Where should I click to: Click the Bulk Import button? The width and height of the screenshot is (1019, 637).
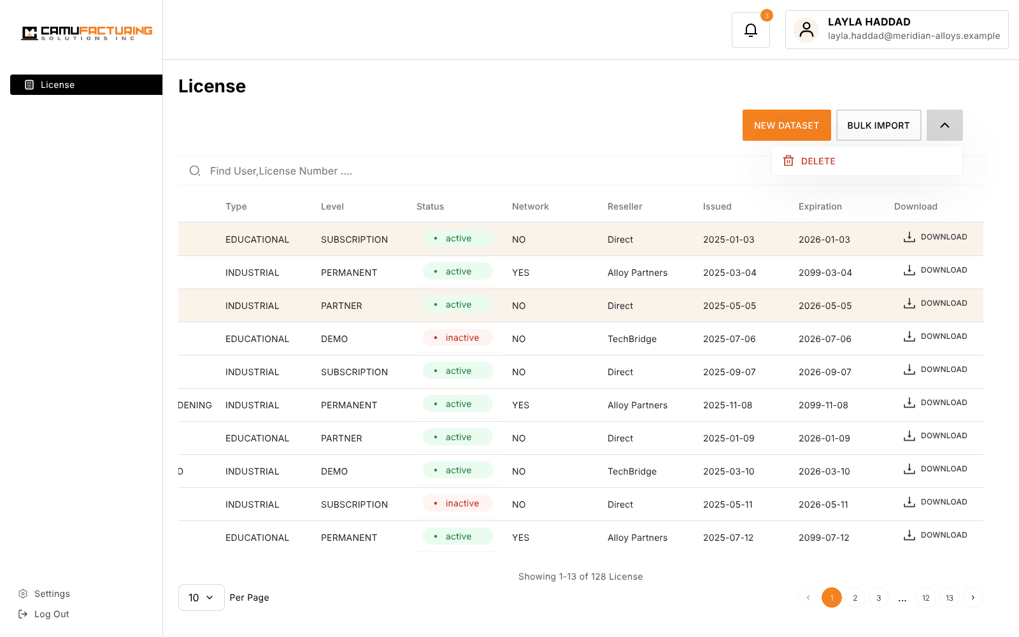[x=878, y=125]
